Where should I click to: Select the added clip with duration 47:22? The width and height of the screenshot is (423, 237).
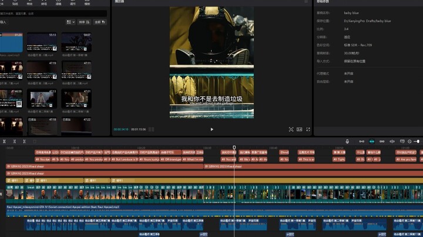coord(76,126)
